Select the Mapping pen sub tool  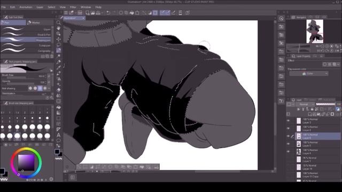pyautogui.click(x=26, y=39)
